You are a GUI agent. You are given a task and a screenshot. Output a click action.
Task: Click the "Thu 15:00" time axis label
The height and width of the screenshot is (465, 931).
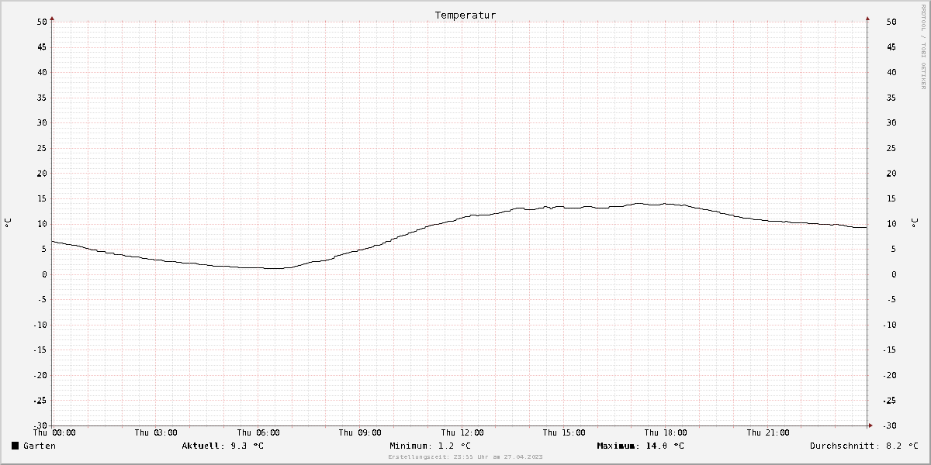click(x=564, y=432)
